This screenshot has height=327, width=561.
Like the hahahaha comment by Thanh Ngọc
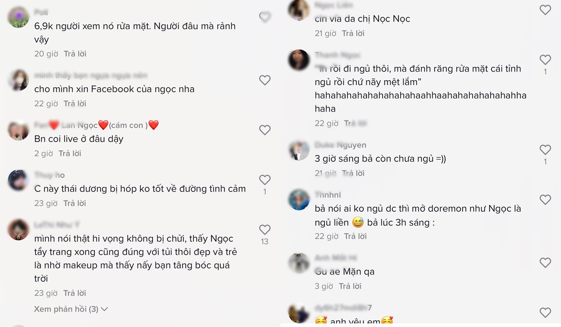click(x=545, y=60)
